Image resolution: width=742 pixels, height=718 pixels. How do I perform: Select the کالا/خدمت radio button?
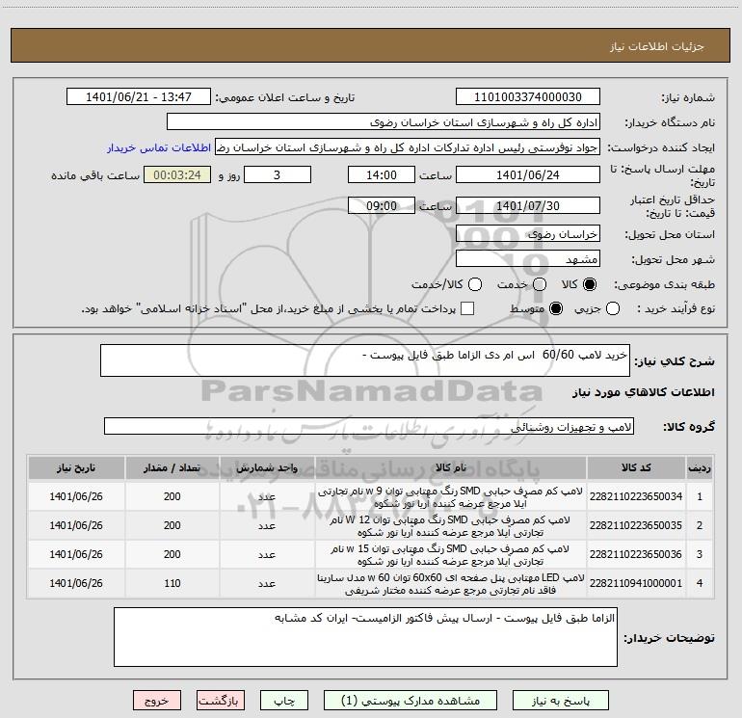click(475, 284)
